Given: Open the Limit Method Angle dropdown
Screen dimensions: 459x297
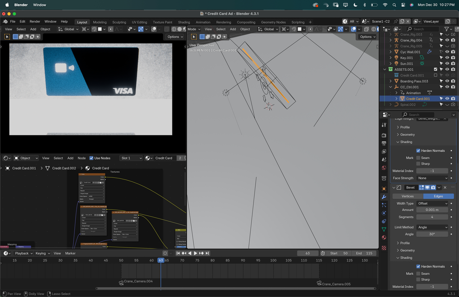Looking at the screenshot, I should click(x=432, y=227).
